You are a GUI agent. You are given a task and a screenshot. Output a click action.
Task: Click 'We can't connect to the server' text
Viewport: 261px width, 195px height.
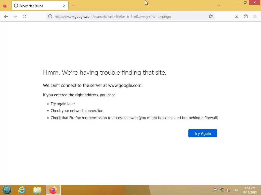click(93, 85)
